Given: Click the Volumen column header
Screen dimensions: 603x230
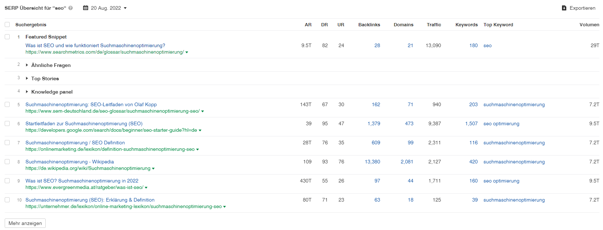Looking at the screenshot, I should pyautogui.click(x=589, y=24).
